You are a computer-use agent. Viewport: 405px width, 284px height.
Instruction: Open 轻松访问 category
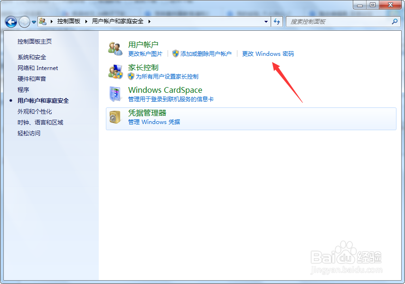point(29,133)
